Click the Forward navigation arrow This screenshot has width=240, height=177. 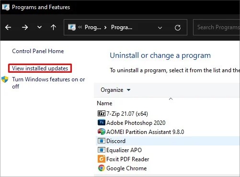click(x=25, y=27)
